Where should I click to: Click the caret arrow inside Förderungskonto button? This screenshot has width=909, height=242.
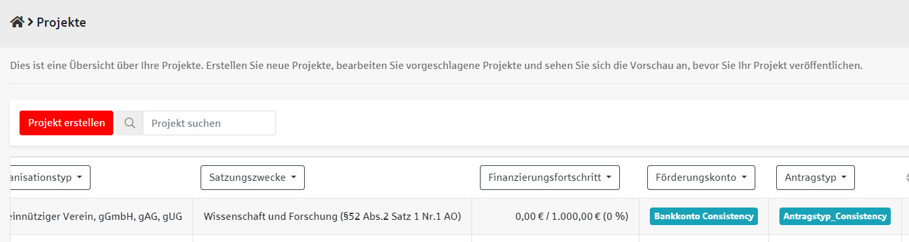pyautogui.click(x=743, y=178)
